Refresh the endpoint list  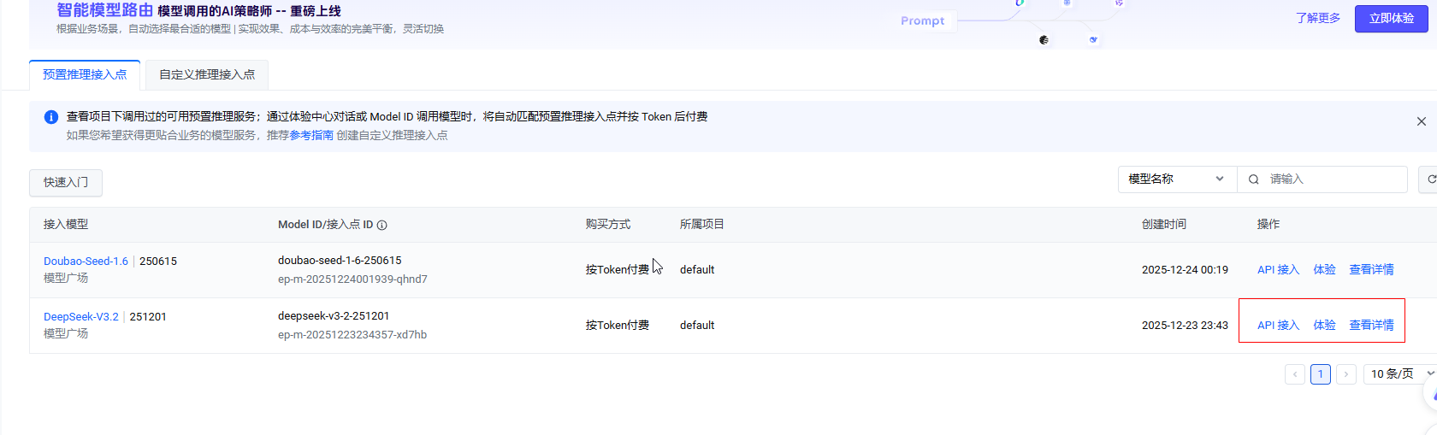pyautogui.click(x=1429, y=179)
